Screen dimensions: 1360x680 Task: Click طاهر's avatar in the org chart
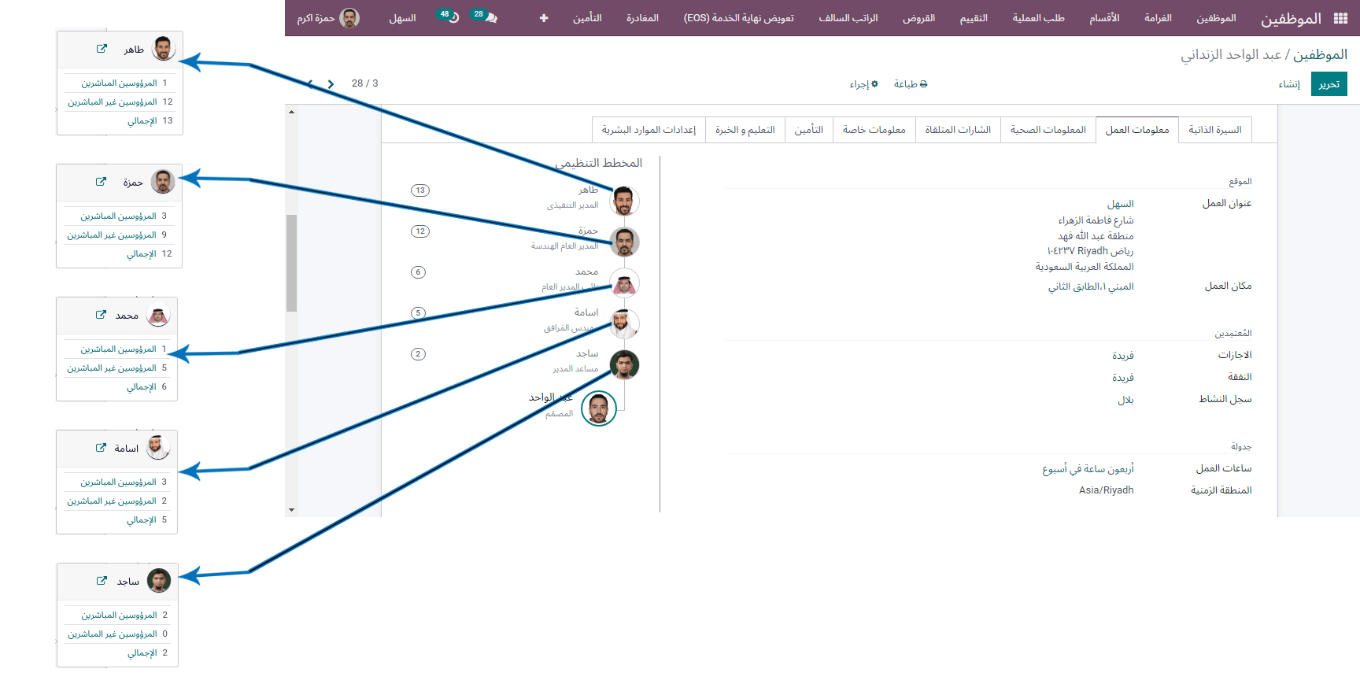coord(625,201)
